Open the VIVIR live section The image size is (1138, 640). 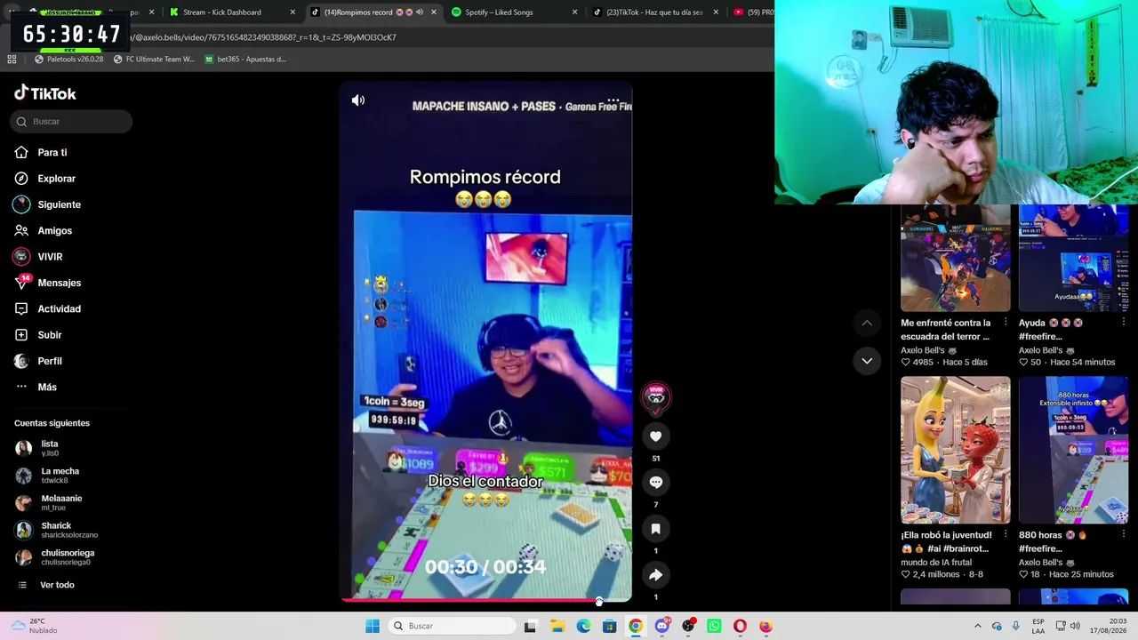pyautogui.click(x=38, y=257)
